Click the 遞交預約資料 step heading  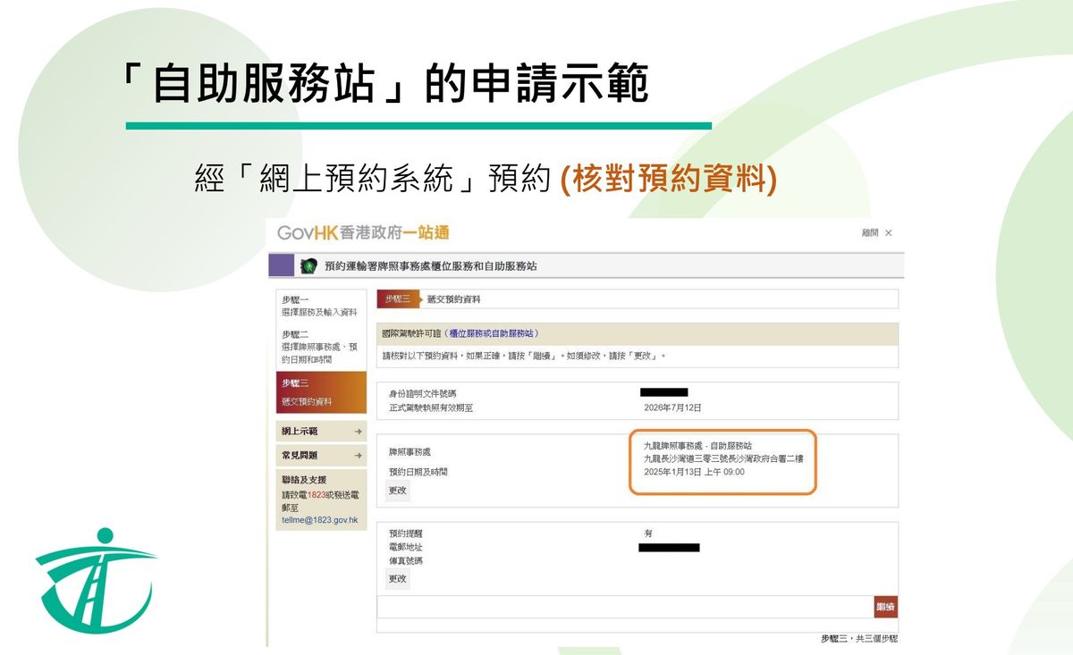tap(453, 298)
